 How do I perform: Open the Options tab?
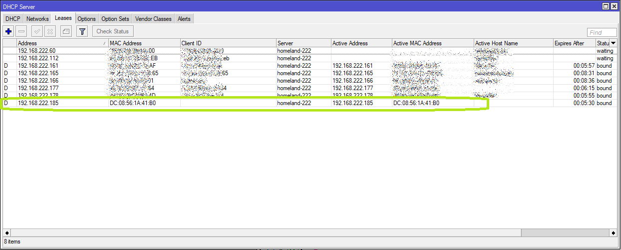tap(86, 19)
